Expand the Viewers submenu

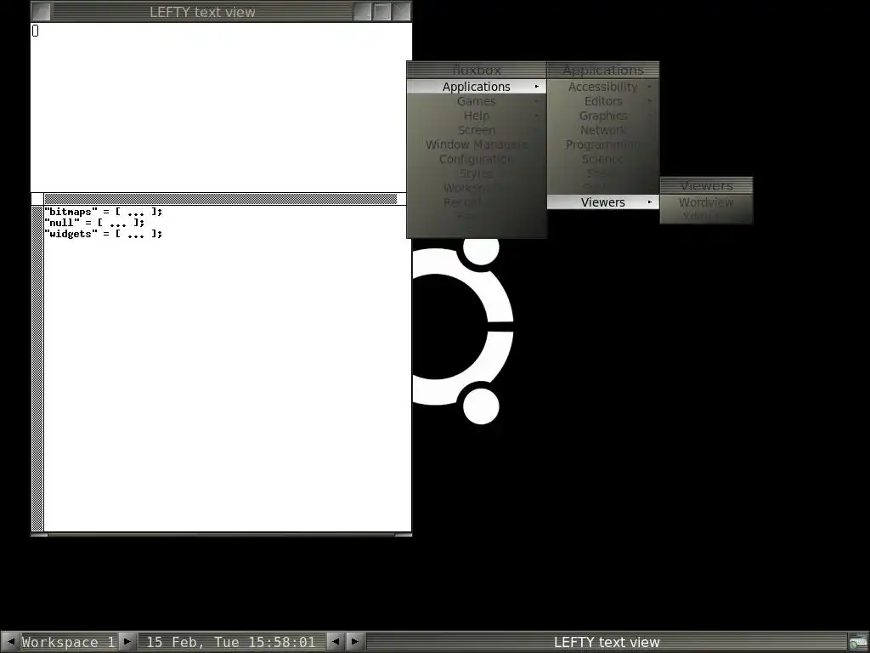point(603,202)
